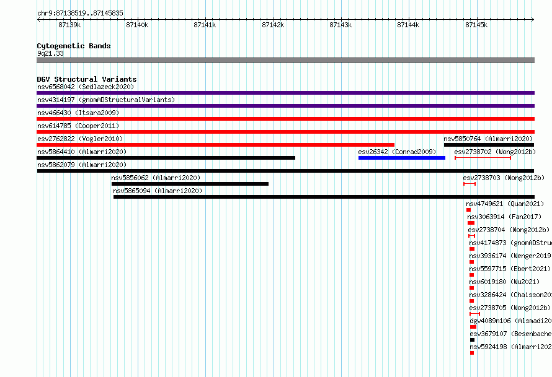Click the DGV Structural Variants track title

pos(87,79)
